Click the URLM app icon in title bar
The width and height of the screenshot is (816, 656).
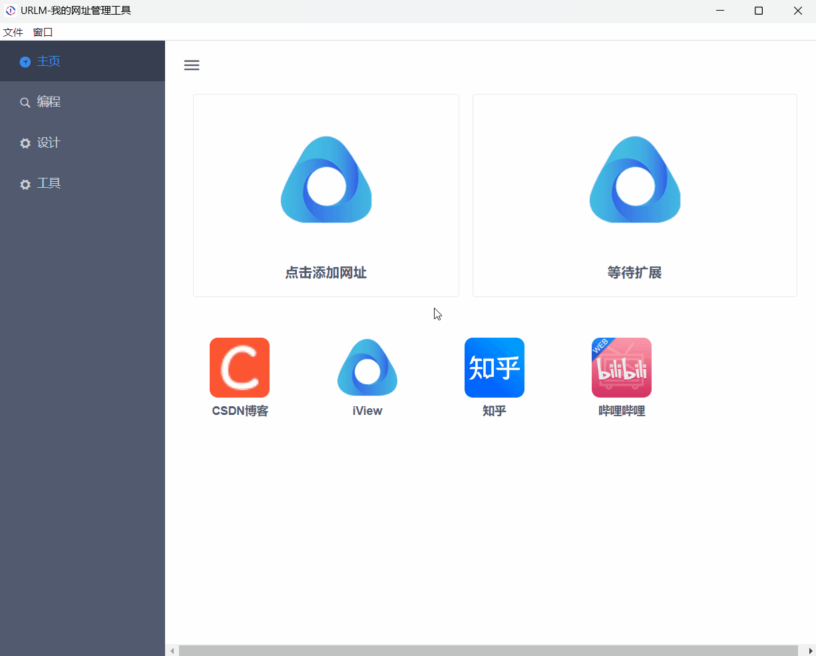[10, 11]
